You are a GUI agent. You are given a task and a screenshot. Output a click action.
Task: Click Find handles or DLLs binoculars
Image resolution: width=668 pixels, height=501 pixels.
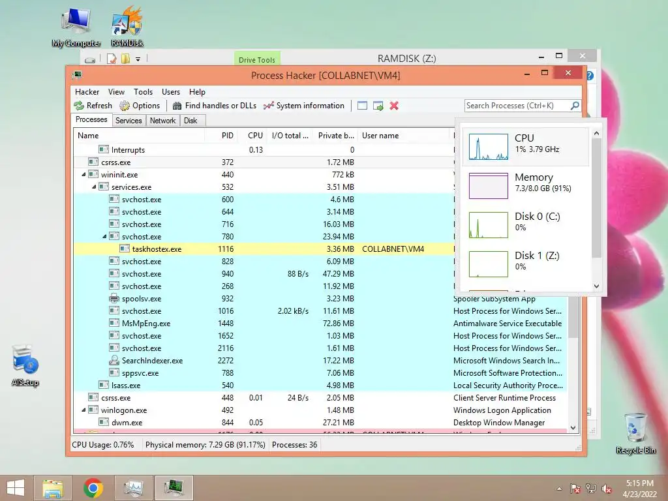pyautogui.click(x=177, y=106)
